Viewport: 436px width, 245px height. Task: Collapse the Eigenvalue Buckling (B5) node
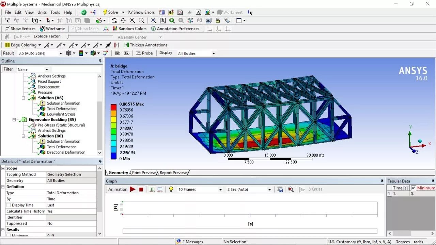pyautogui.click(x=14, y=120)
